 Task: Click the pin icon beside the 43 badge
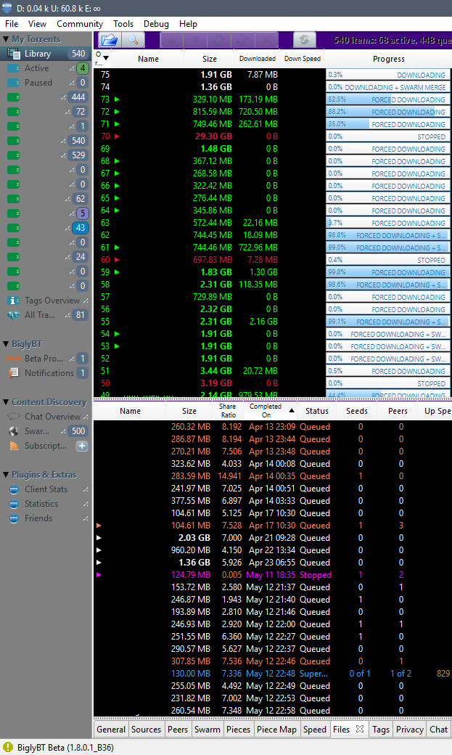click(67, 228)
